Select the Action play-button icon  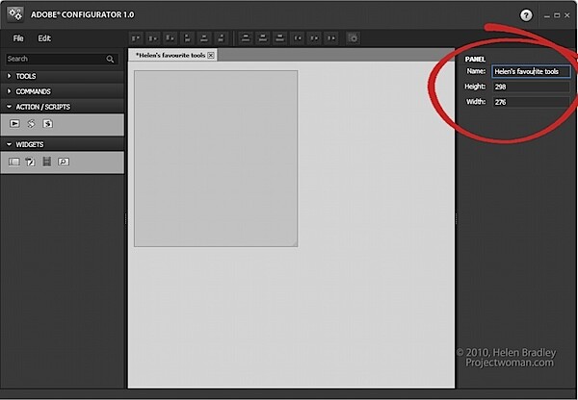14,124
